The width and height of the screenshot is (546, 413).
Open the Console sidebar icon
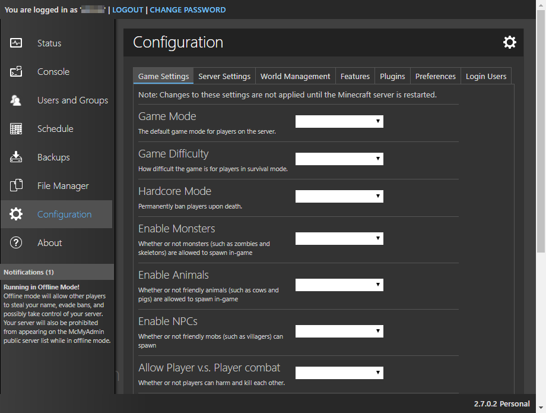click(16, 71)
